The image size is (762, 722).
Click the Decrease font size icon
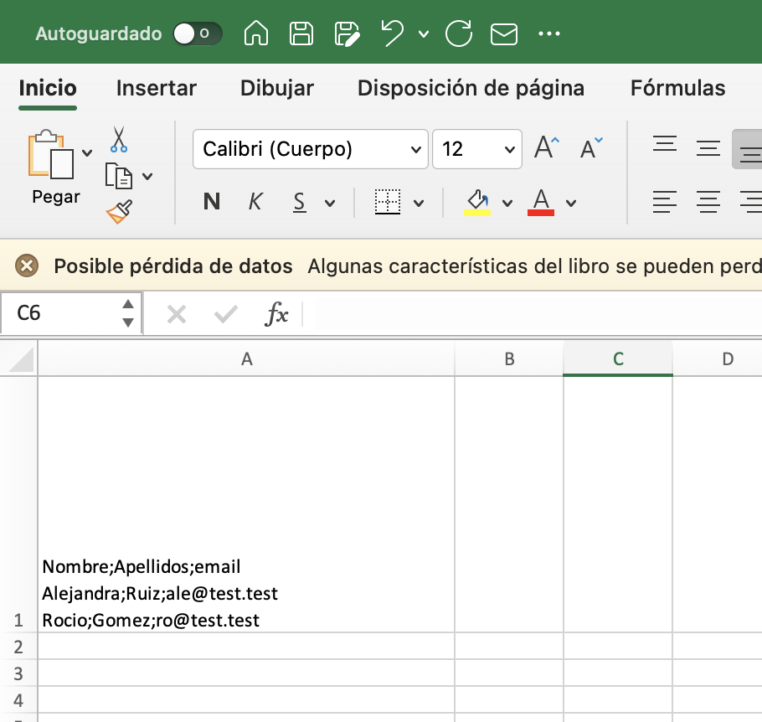coord(591,147)
